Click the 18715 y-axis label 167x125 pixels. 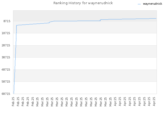pos(6,33)
